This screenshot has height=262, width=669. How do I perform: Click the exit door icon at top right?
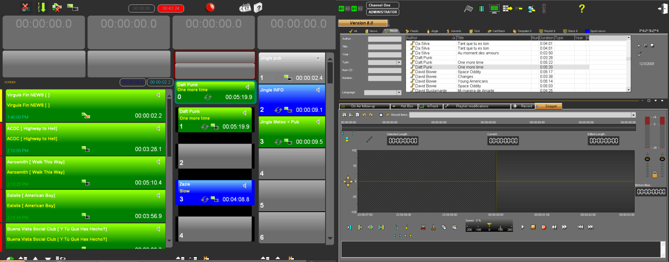[661, 8]
